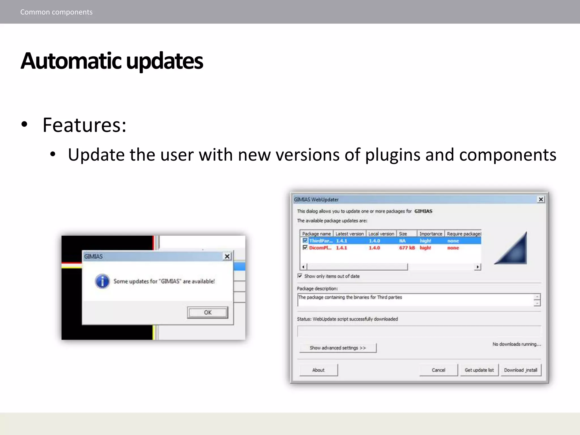Sort by Importance column header

(x=430, y=234)
